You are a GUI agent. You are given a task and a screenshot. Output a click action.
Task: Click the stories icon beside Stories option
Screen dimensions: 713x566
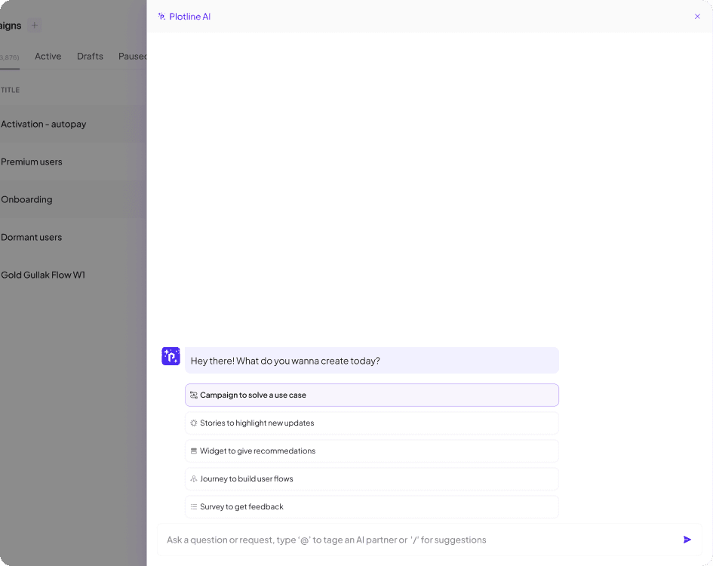click(194, 423)
